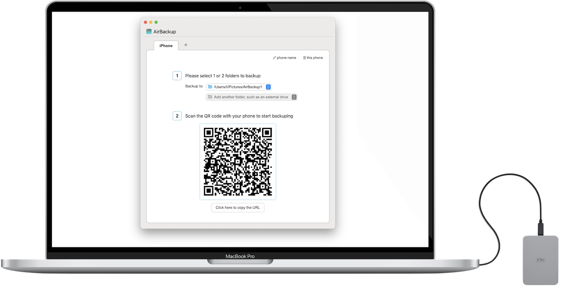Select the iPhone tab

pyautogui.click(x=166, y=45)
